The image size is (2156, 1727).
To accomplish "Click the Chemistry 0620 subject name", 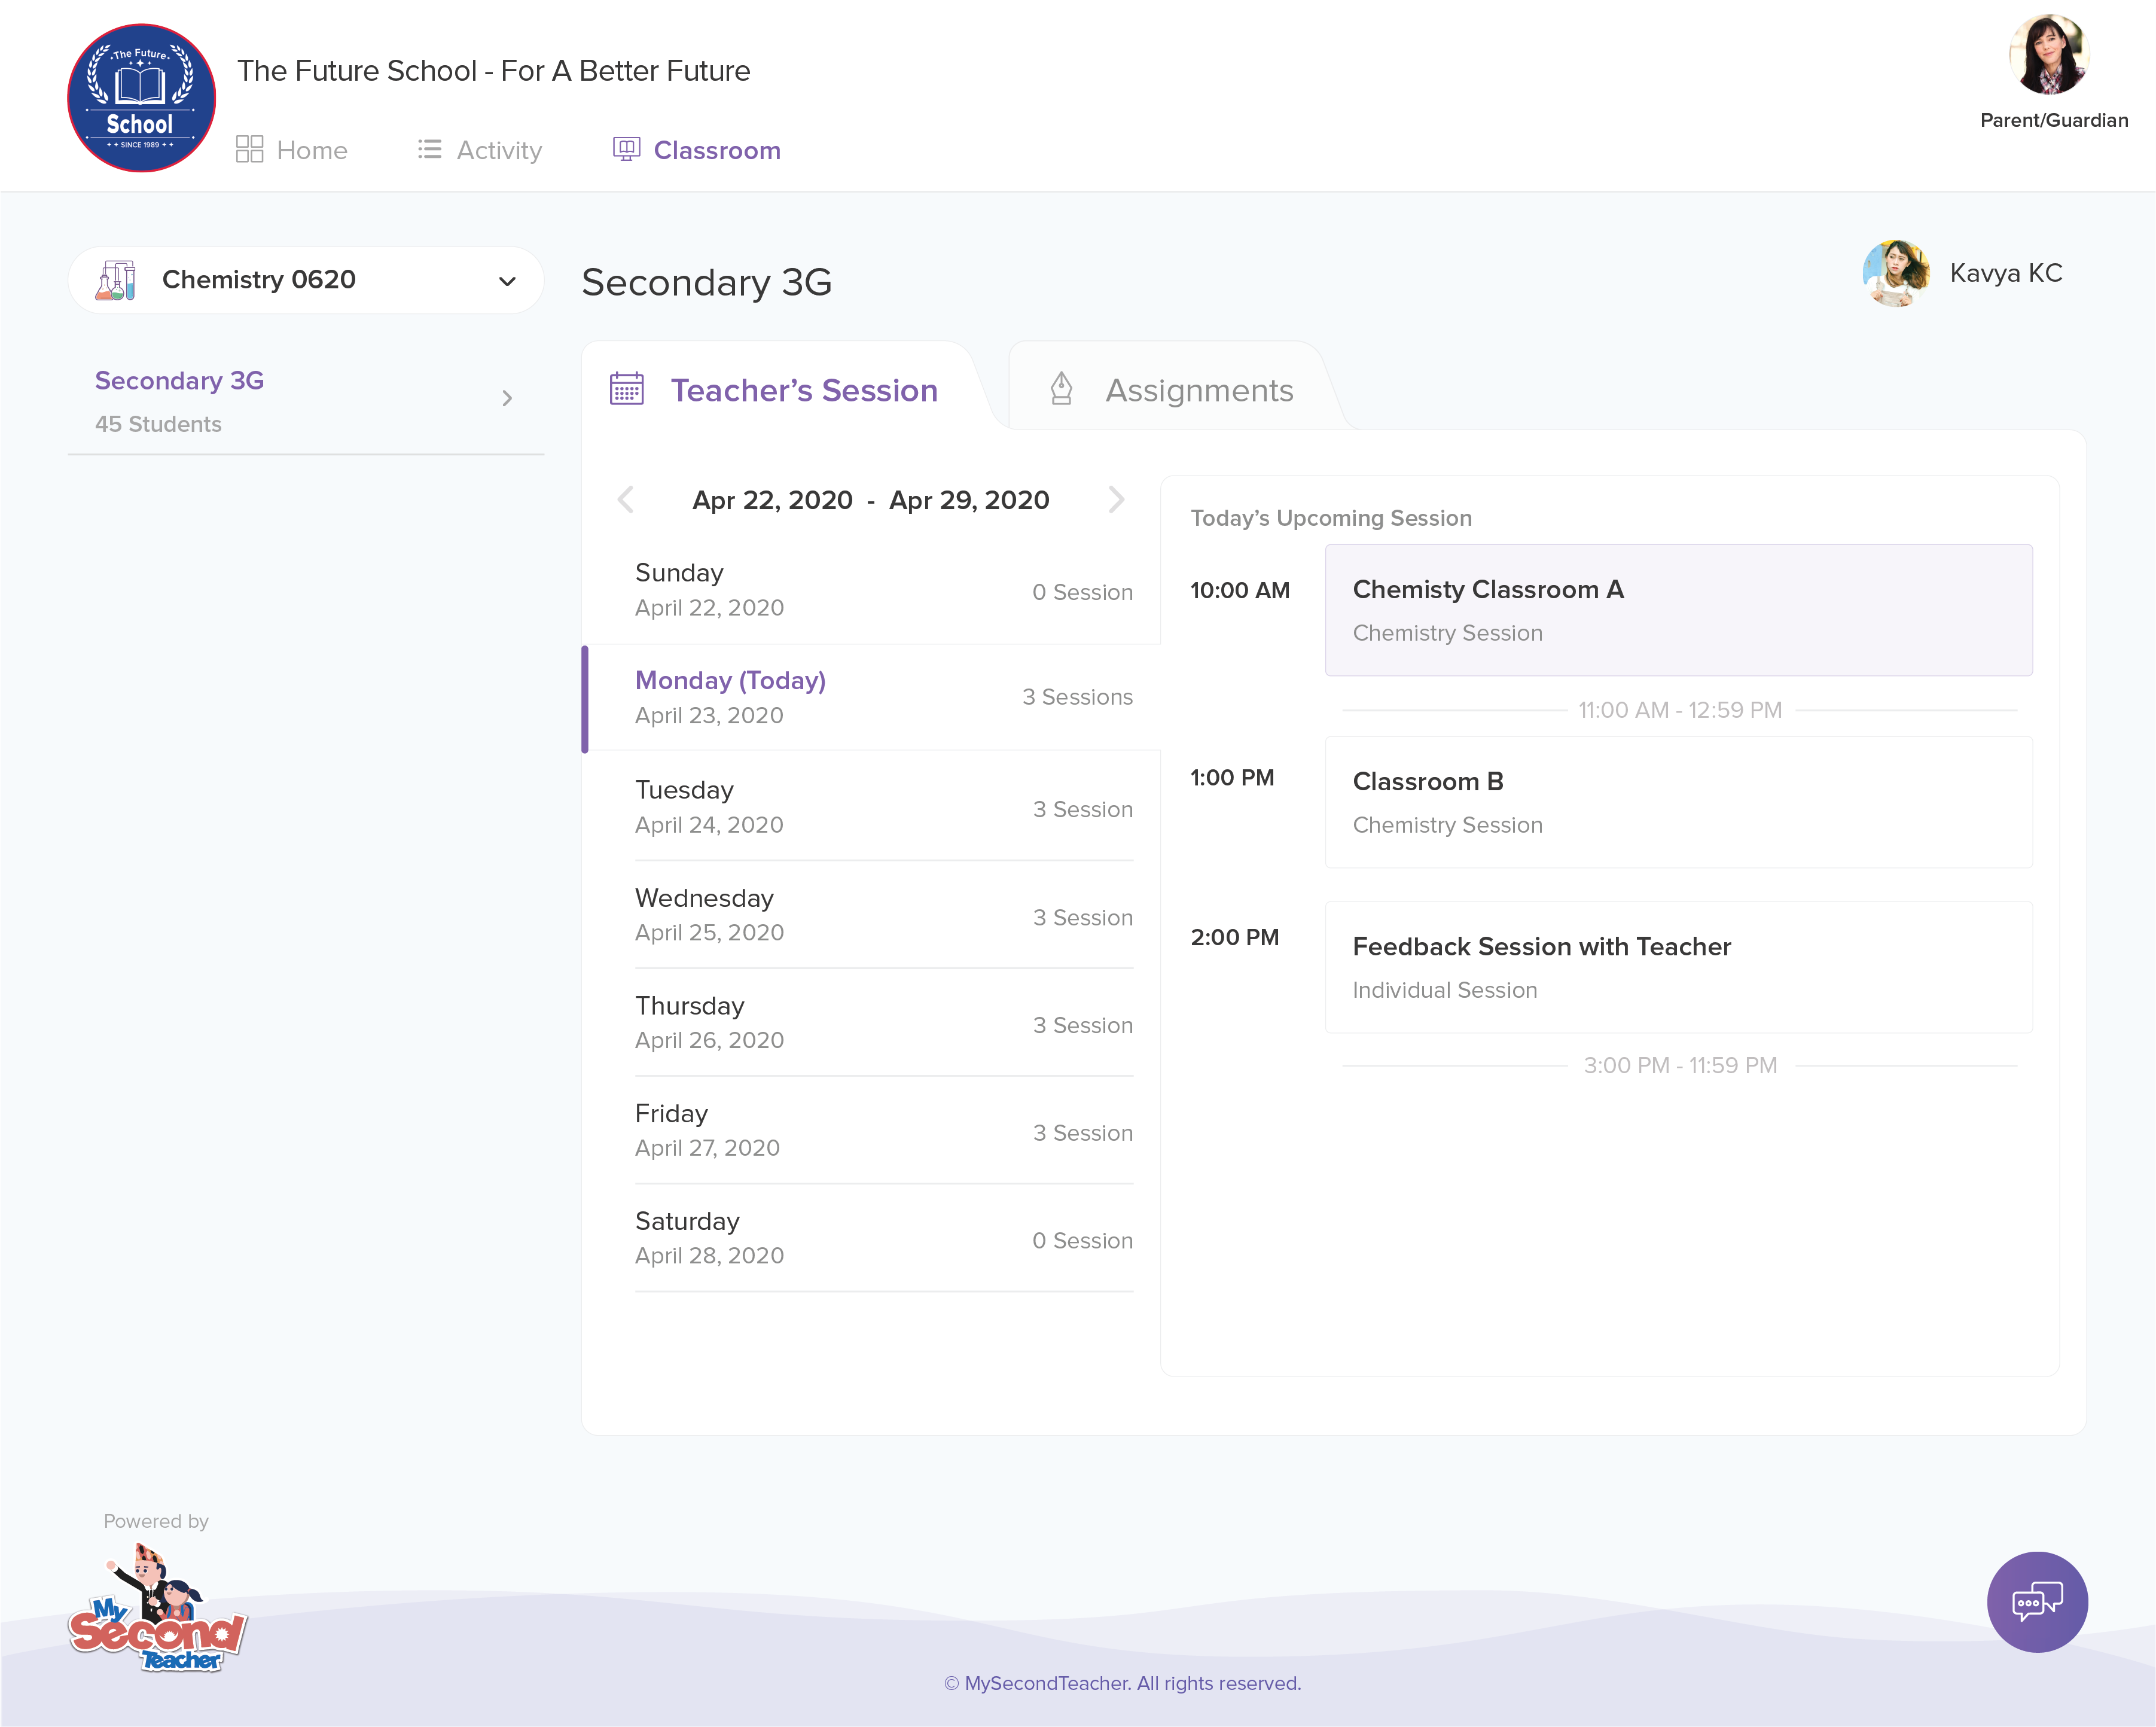I will pyautogui.click(x=259, y=280).
